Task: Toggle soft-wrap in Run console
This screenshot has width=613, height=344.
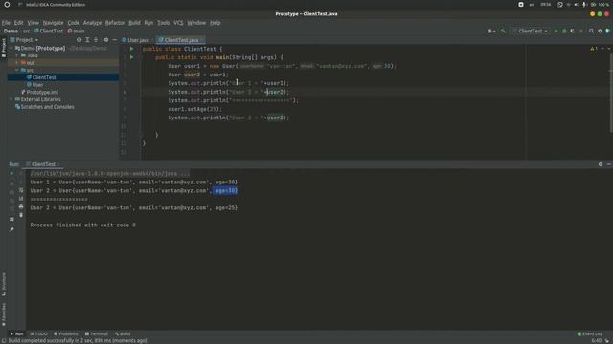Action: (21, 190)
